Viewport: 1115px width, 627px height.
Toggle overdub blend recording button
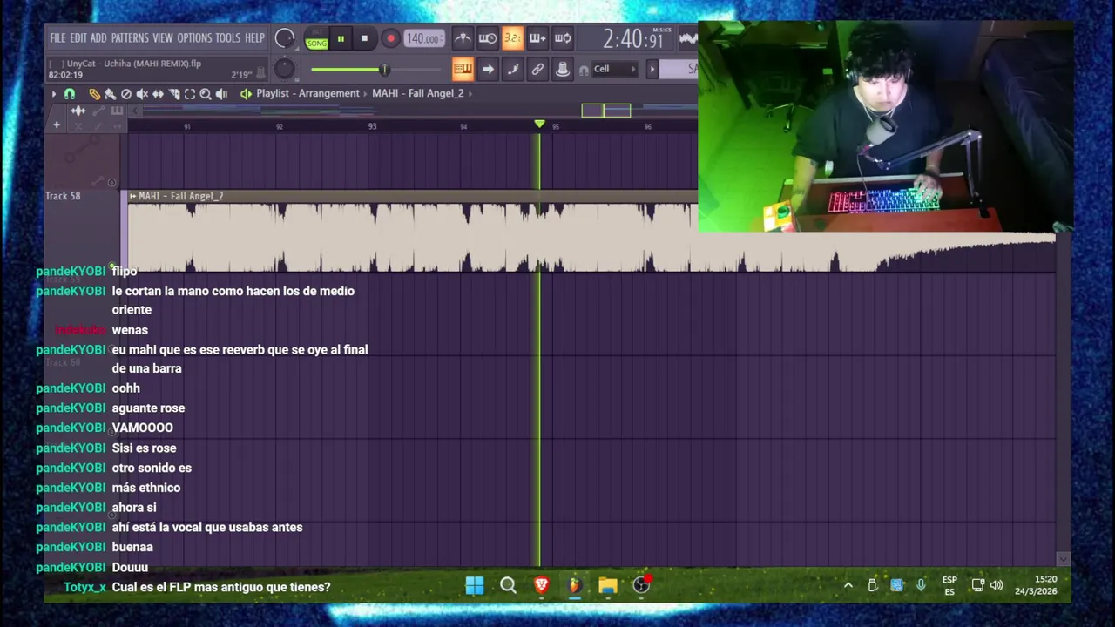537,38
